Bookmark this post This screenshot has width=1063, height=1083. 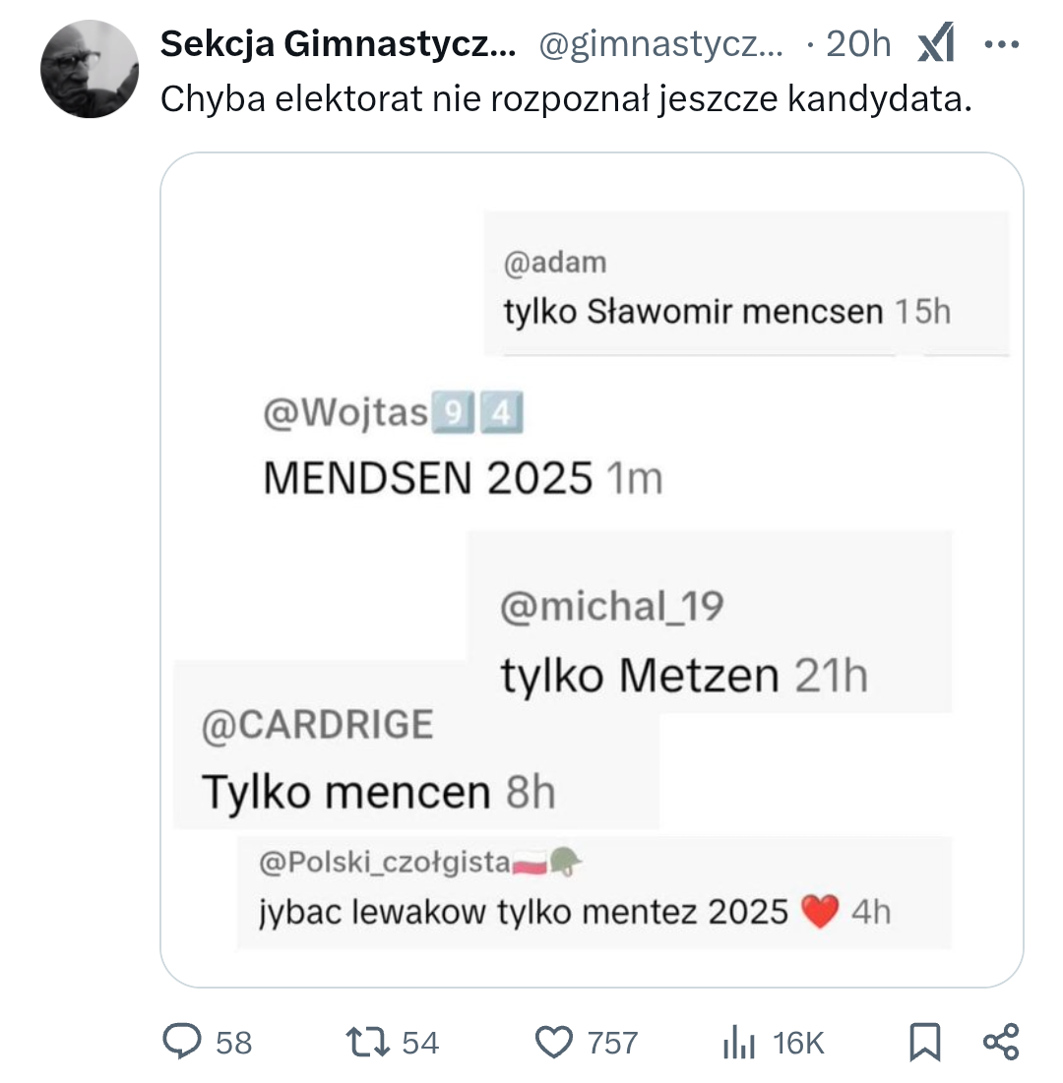[925, 1042]
